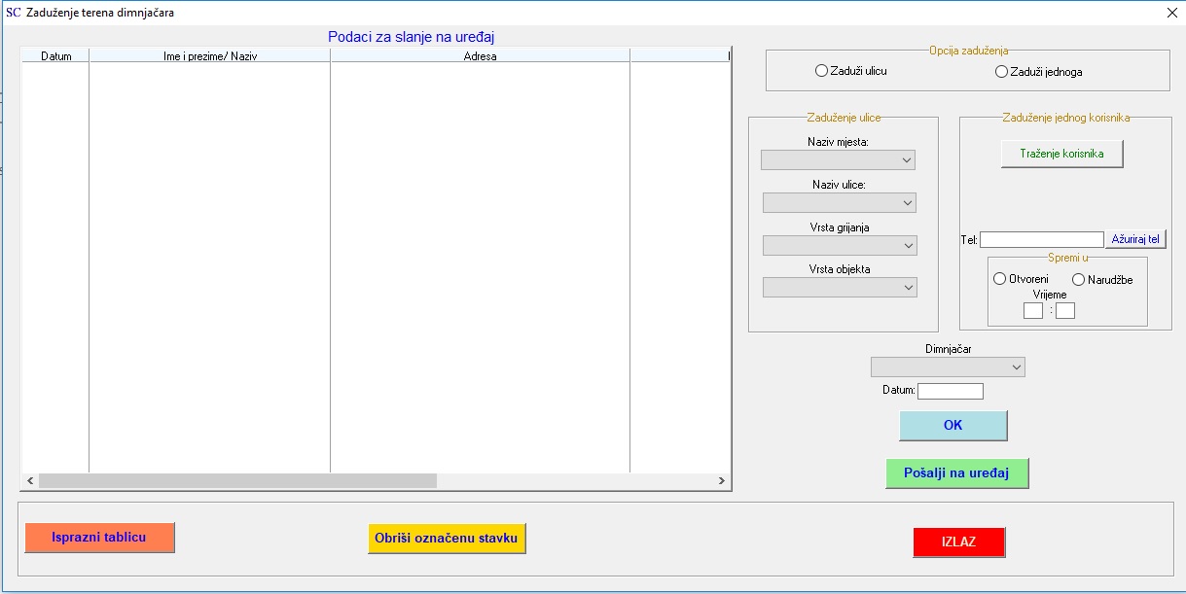Click the Ažuriraj tel button

point(1135,239)
